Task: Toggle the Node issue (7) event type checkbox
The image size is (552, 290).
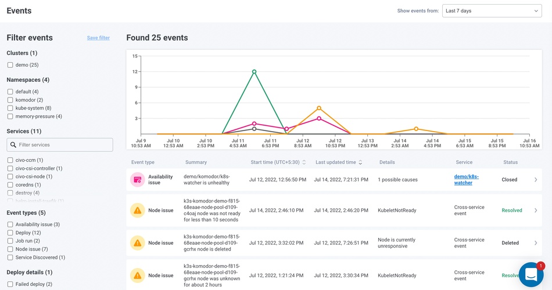Action: point(10,249)
